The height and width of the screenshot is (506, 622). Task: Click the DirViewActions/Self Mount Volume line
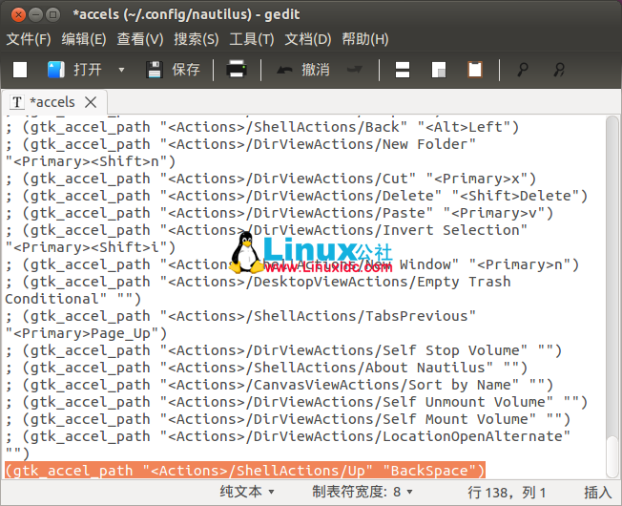tap(287, 419)
